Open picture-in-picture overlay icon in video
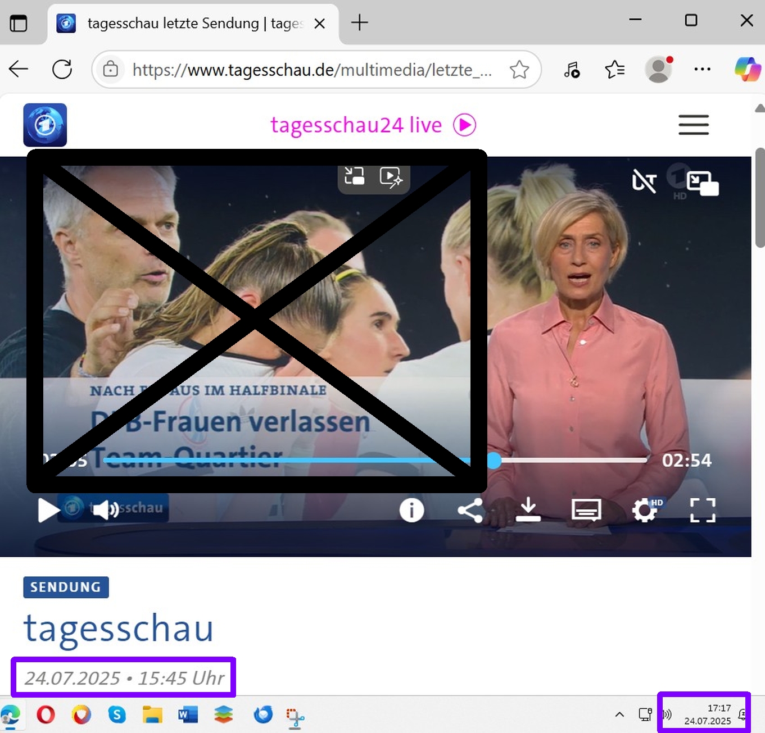Image resolution: width=765 pixels, height=733 pixels. tap(702, 183)
